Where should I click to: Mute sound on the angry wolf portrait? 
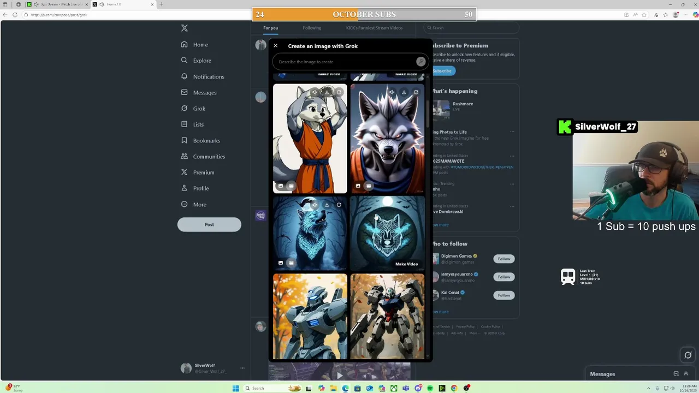click(392, 92)
